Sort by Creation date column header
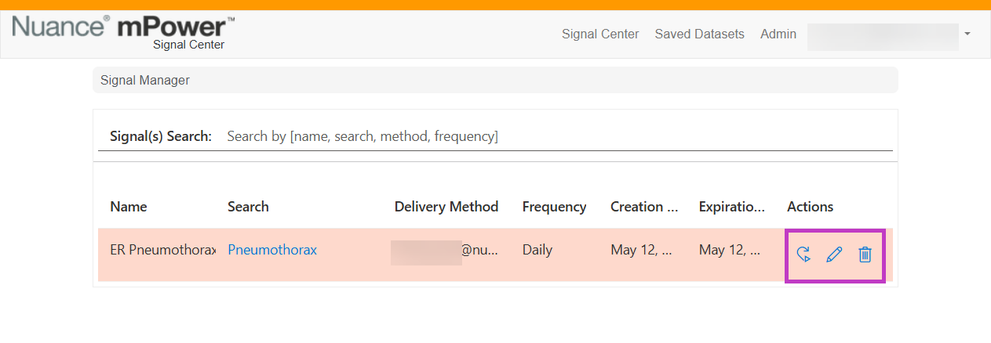 pos(644,207)
